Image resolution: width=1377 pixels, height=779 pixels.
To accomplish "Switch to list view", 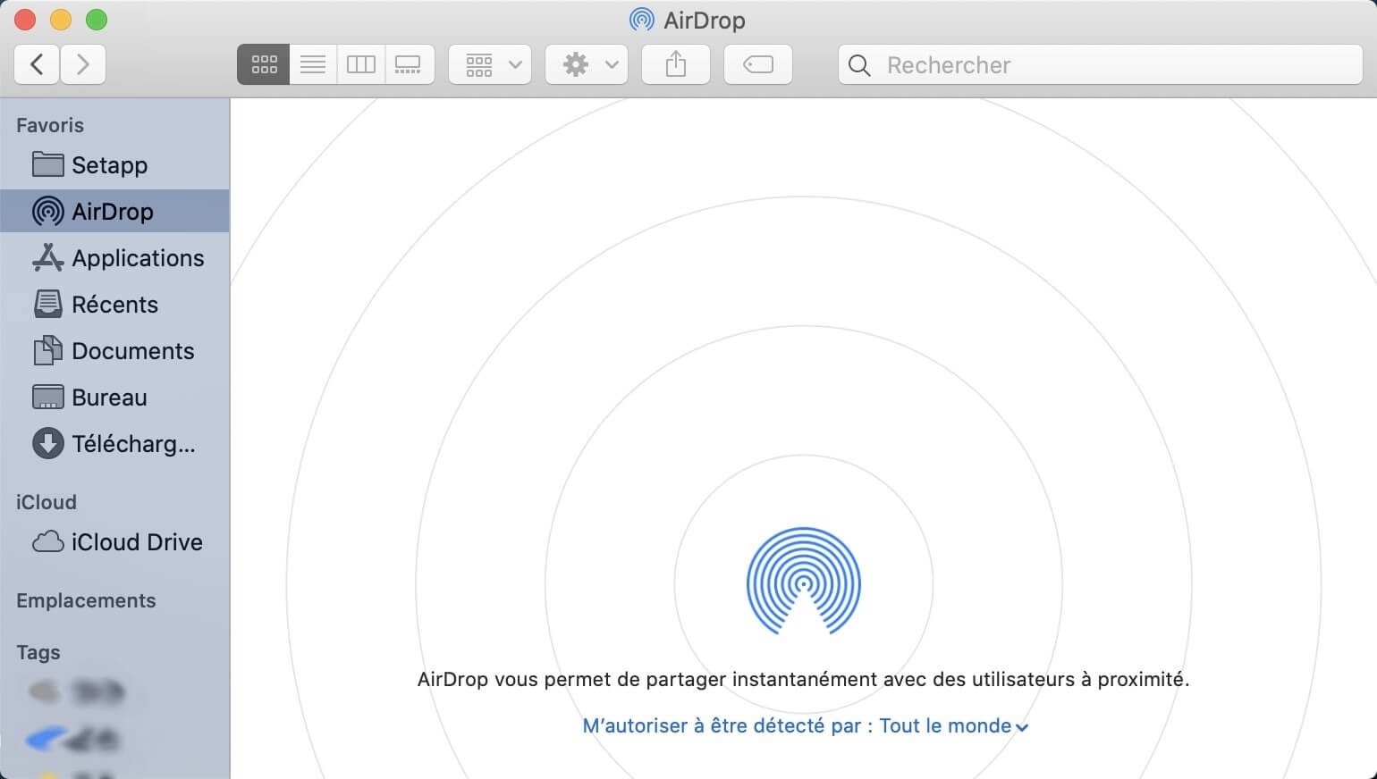I will 313,64.
